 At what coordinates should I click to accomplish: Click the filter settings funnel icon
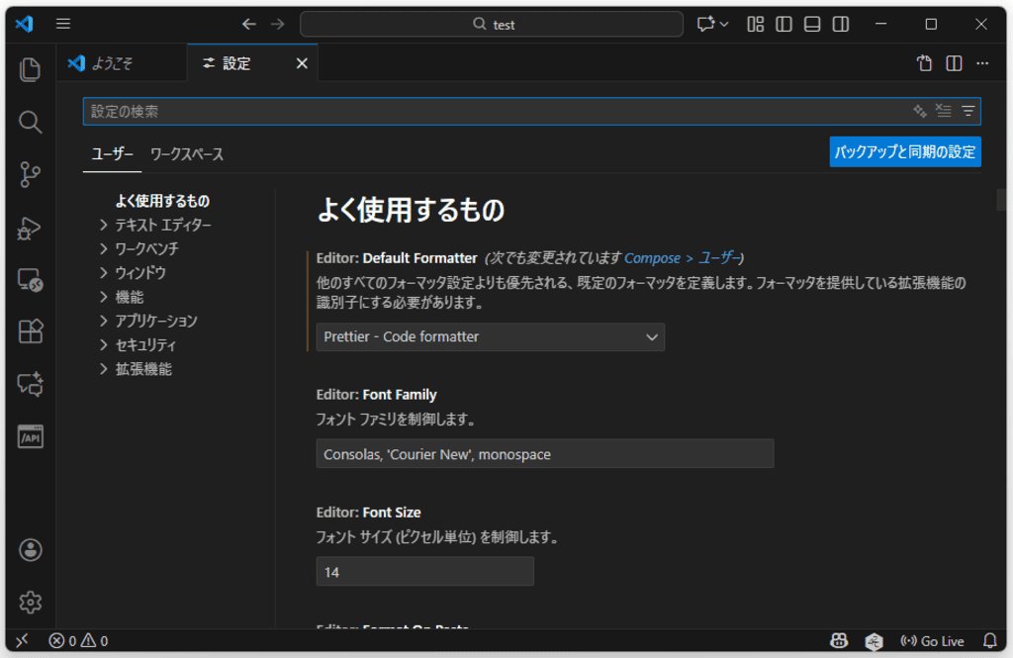[x=967, y=111]
